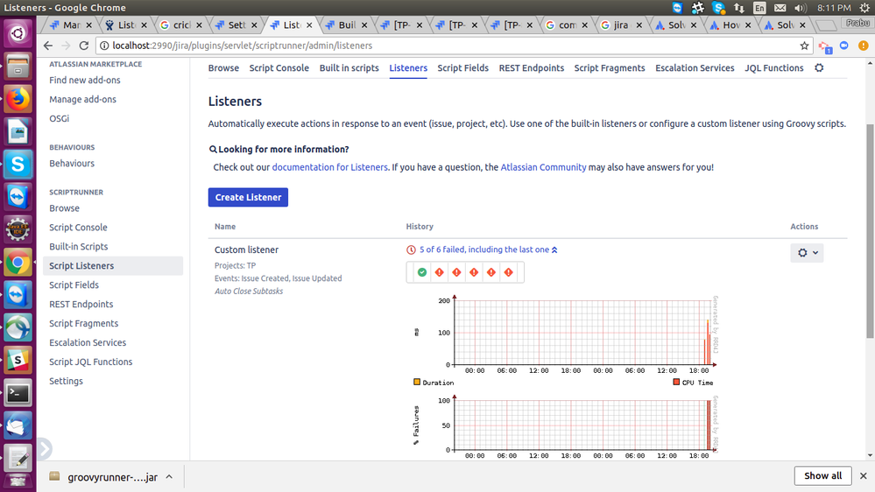Image resolution: width=875 pixels, height=492 pixels.
Task: Open the Files manager in the launcher
Action: [18, 67]
